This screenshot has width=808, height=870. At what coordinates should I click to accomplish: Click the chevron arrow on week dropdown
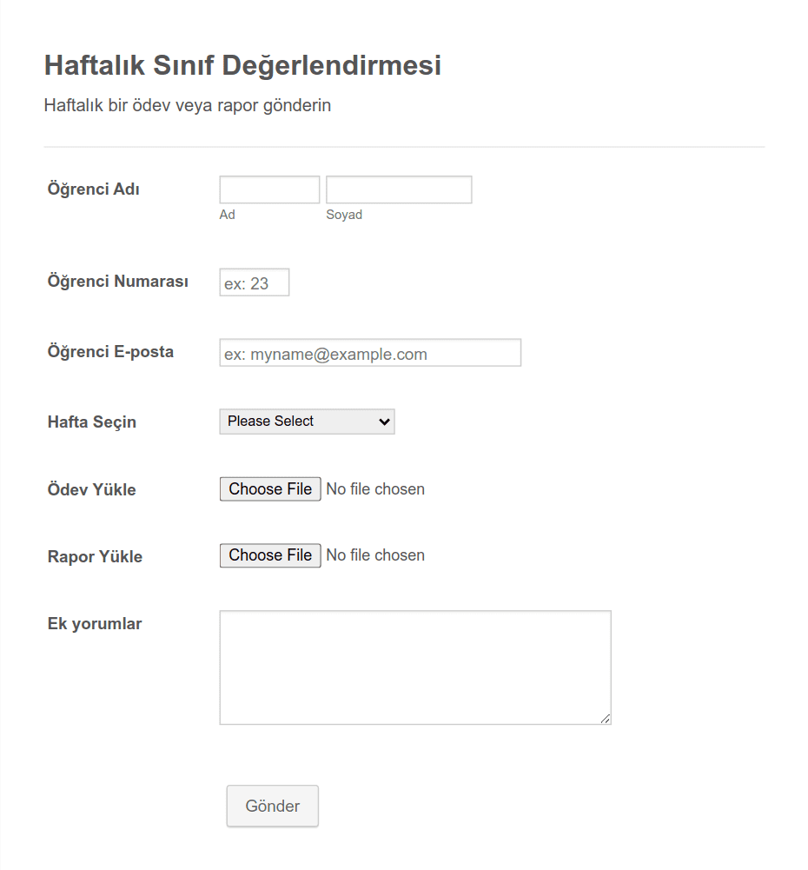[384, 422]
